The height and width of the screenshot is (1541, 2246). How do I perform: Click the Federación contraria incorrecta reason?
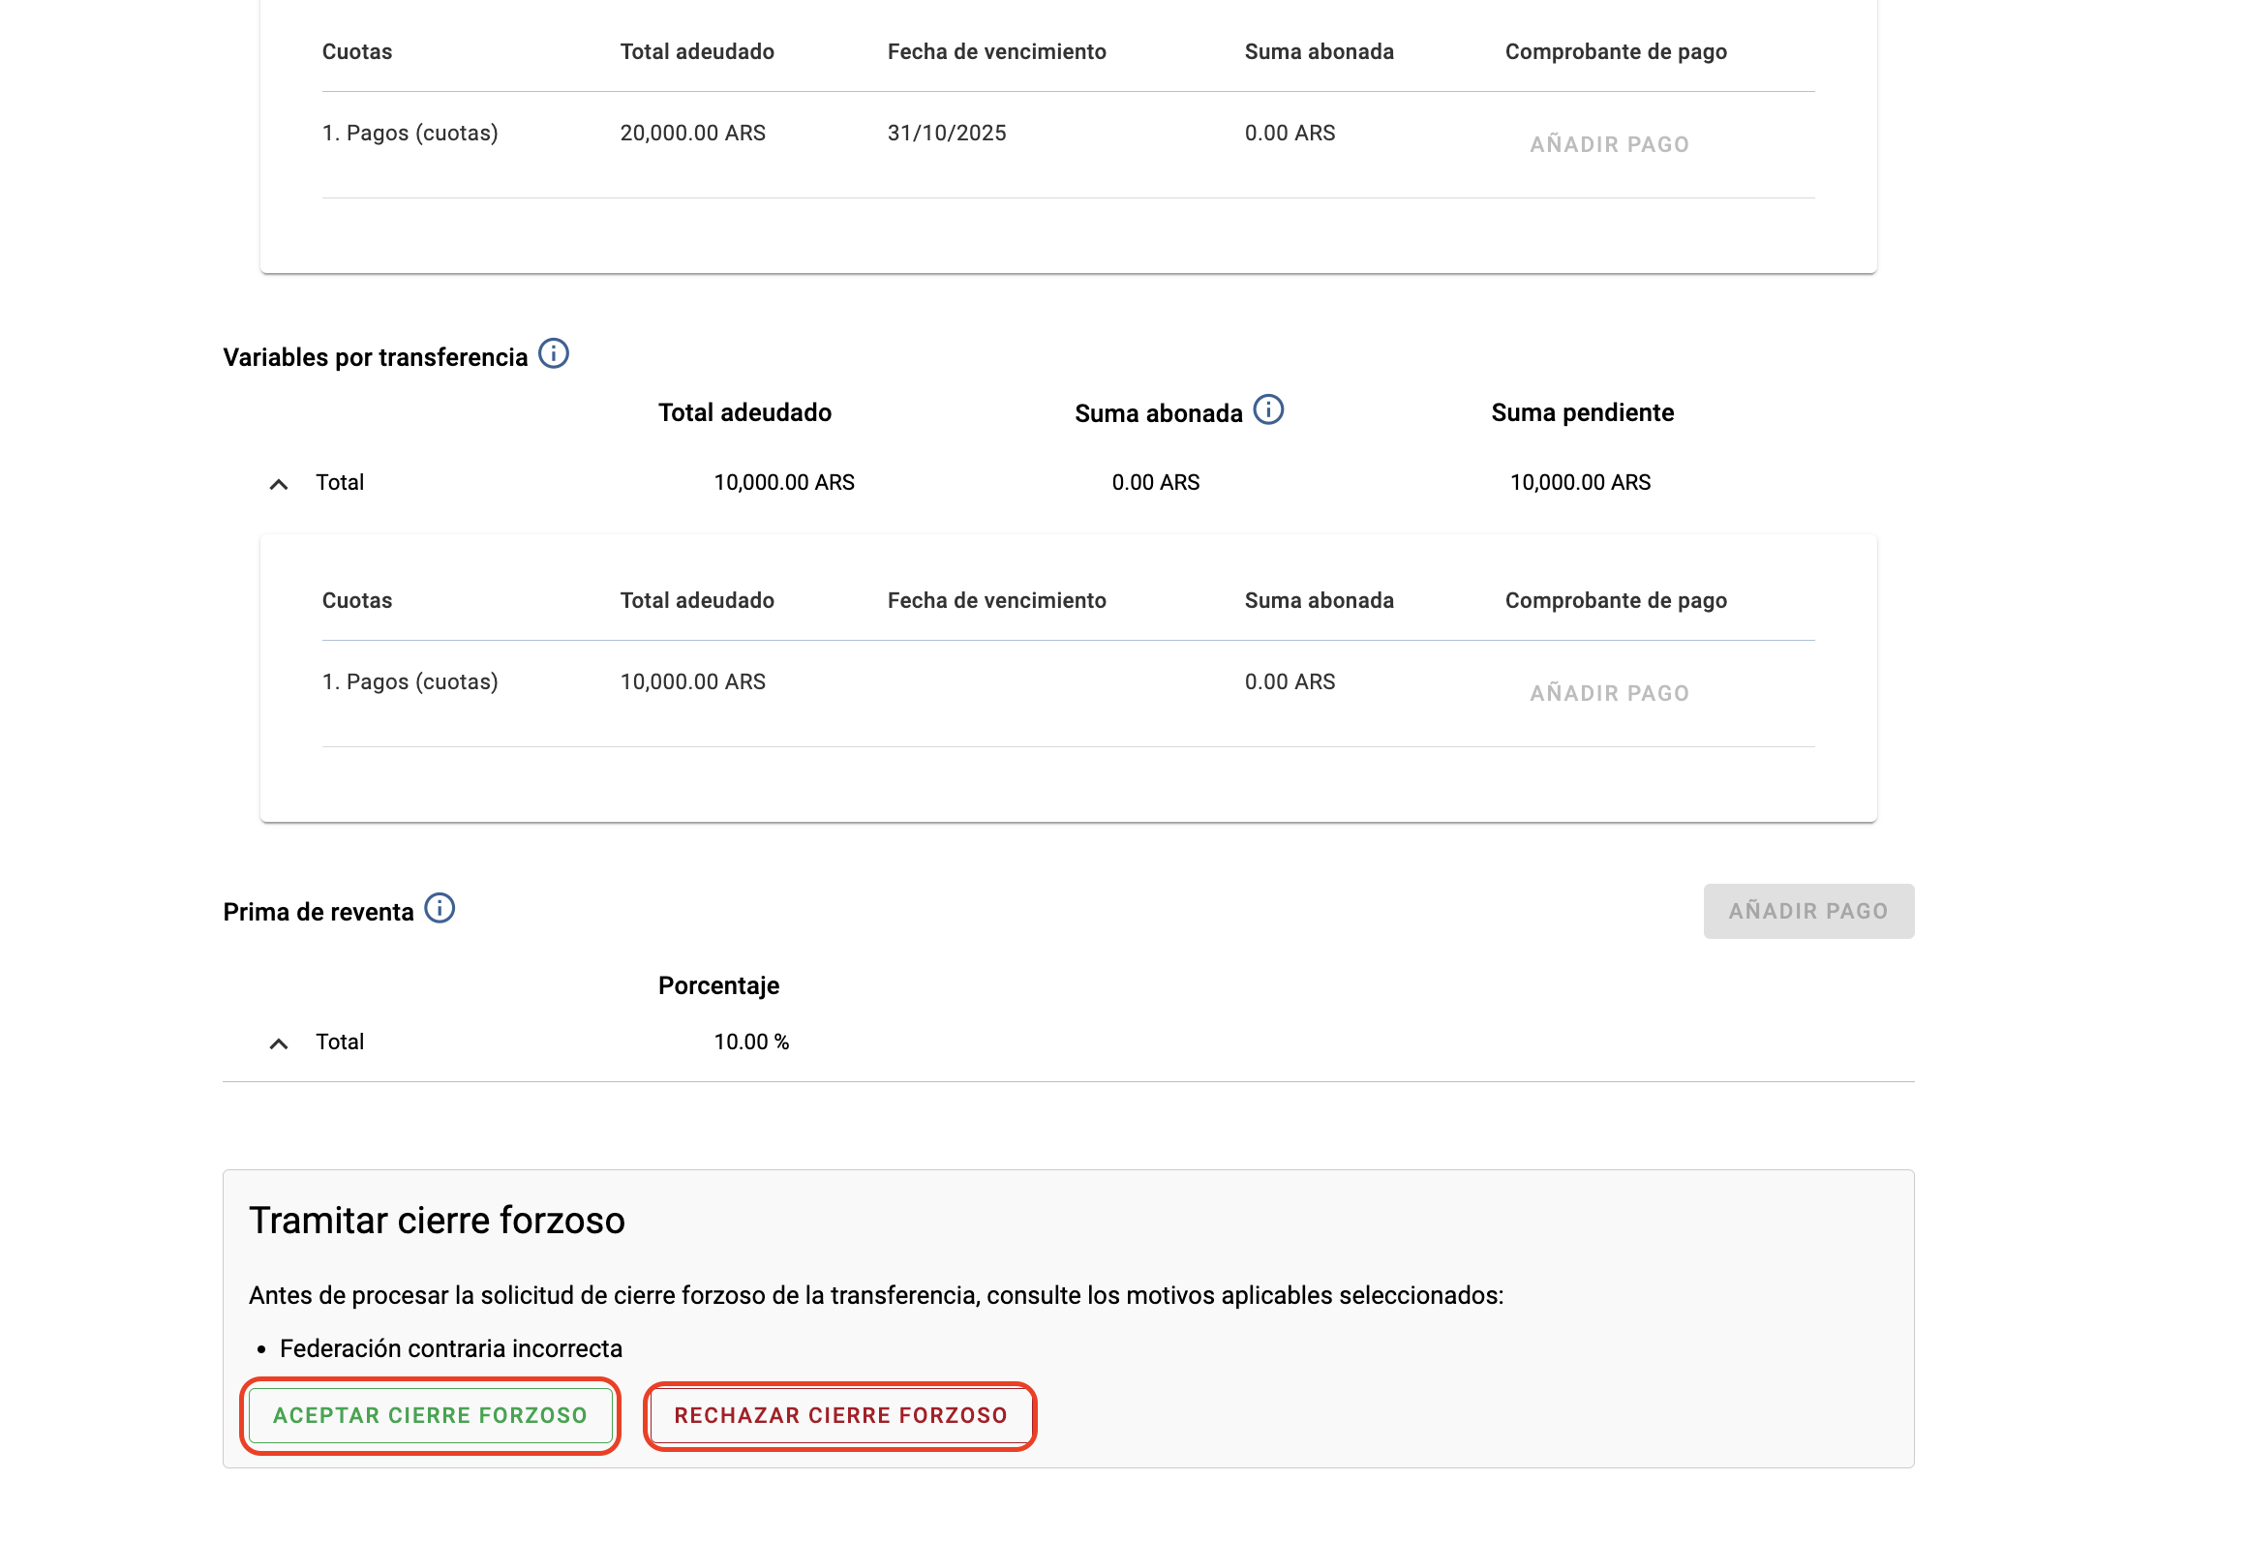(x=451, y=1348)
